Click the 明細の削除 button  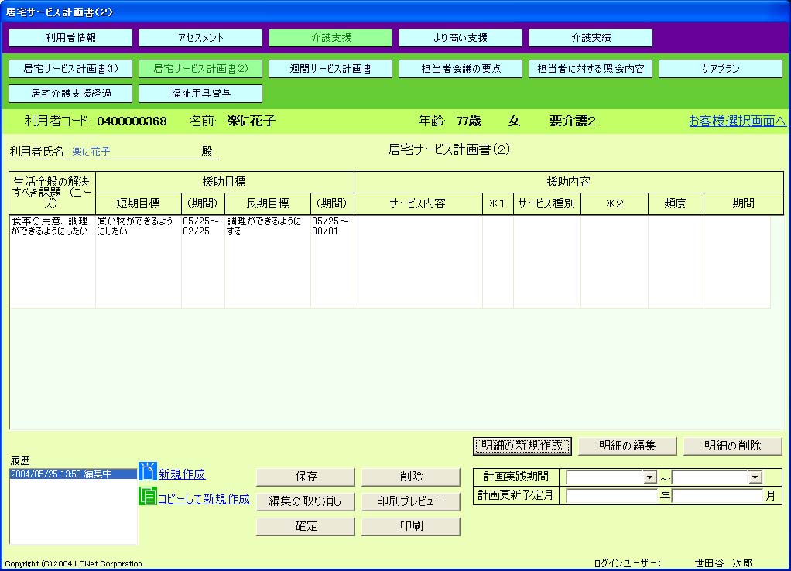tap(732, 446)
